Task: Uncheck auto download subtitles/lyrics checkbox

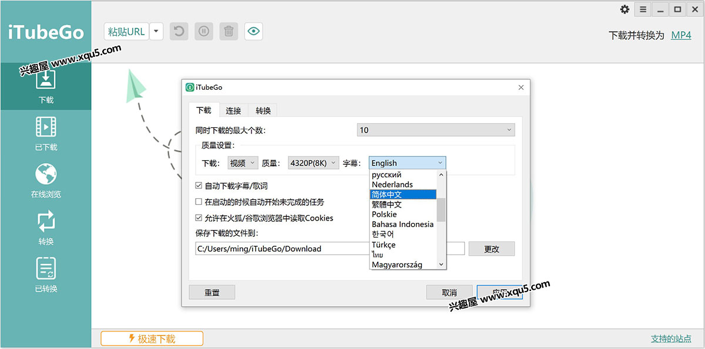Action: 199,186
